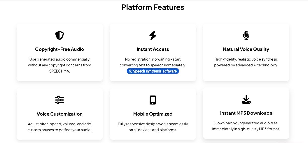Click the lightning bolt Instant Access icon
Screen dimensions: 308x143
tap(153, 35)
